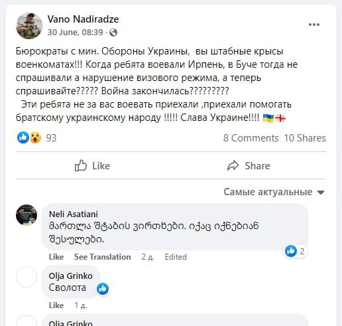This screenshot has width=342, height=326.
Task: Click the Share arrow button
Action: (x=249, y=166)
